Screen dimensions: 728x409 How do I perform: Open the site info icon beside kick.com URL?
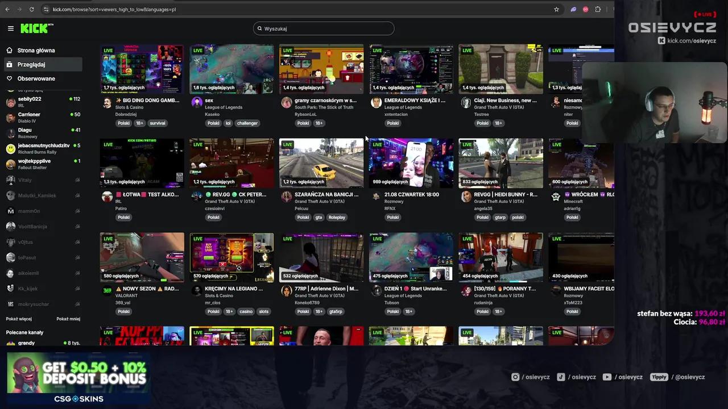tap(46, 9)
